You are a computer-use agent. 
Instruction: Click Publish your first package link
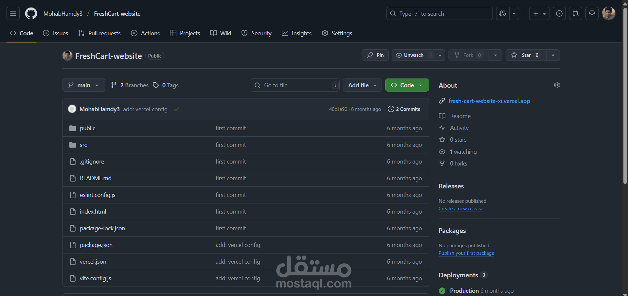pyautogui.click(x=466, y=253)
